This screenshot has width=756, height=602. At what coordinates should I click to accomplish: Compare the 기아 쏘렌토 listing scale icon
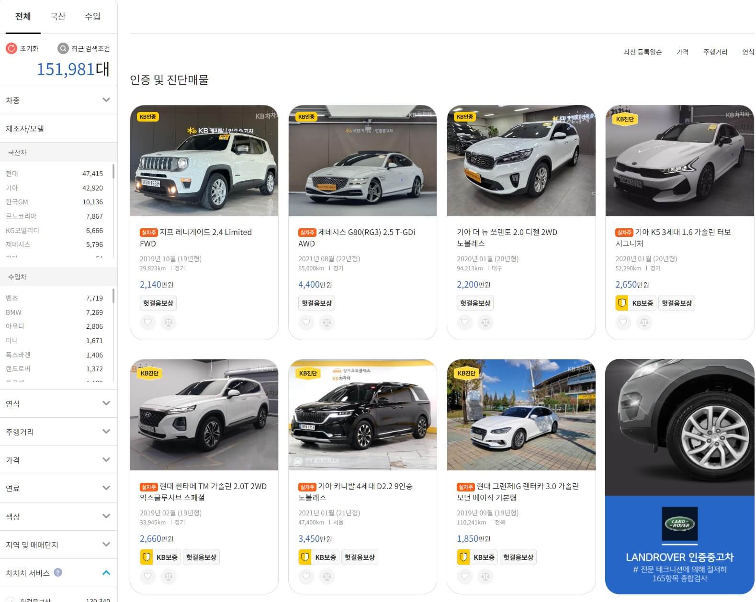click(x=485, y=322)
